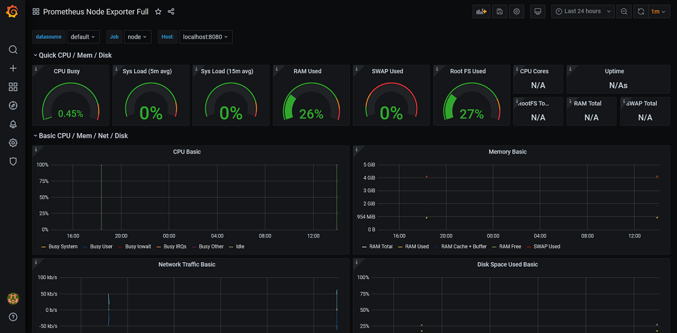The image size is (677, 333).
Task: Click the Prometheus Node Exporter Full title
Action: [x=96, y=11]
